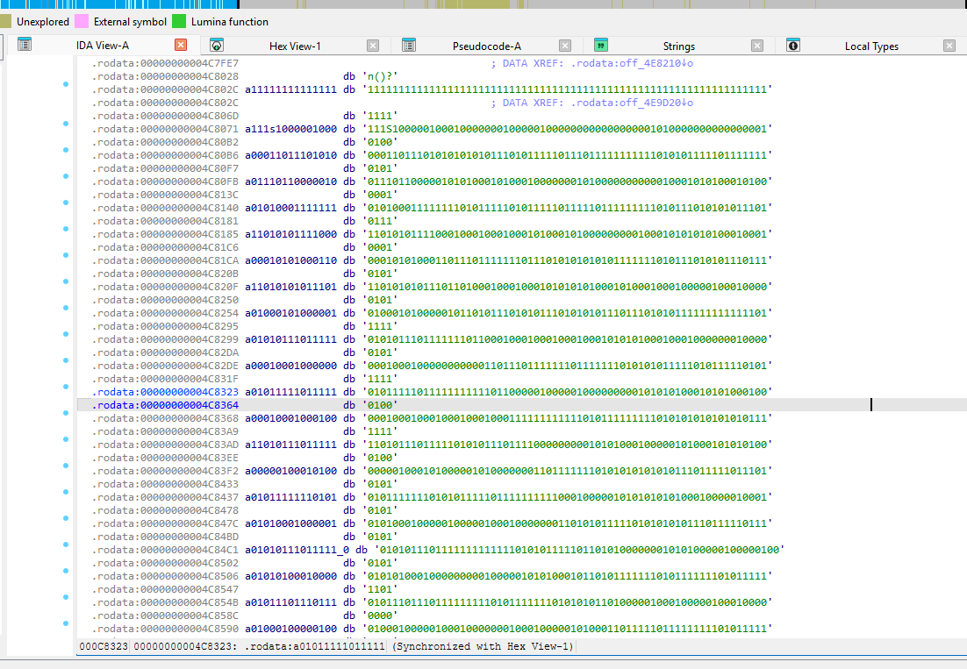Select label a01011111110101
Screen dimensions: 967x669
tap(291, 497)
